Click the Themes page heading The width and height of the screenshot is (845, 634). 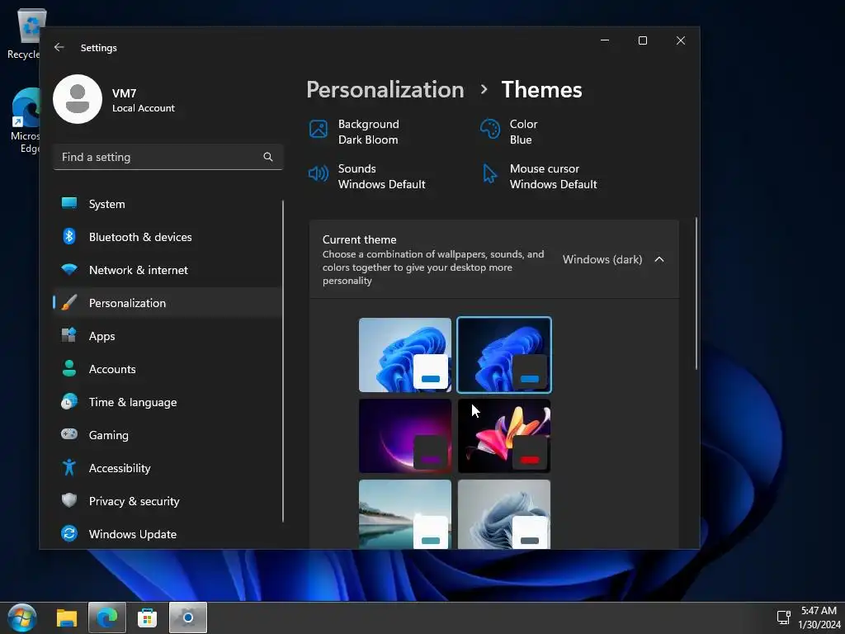tap(541, 89)
